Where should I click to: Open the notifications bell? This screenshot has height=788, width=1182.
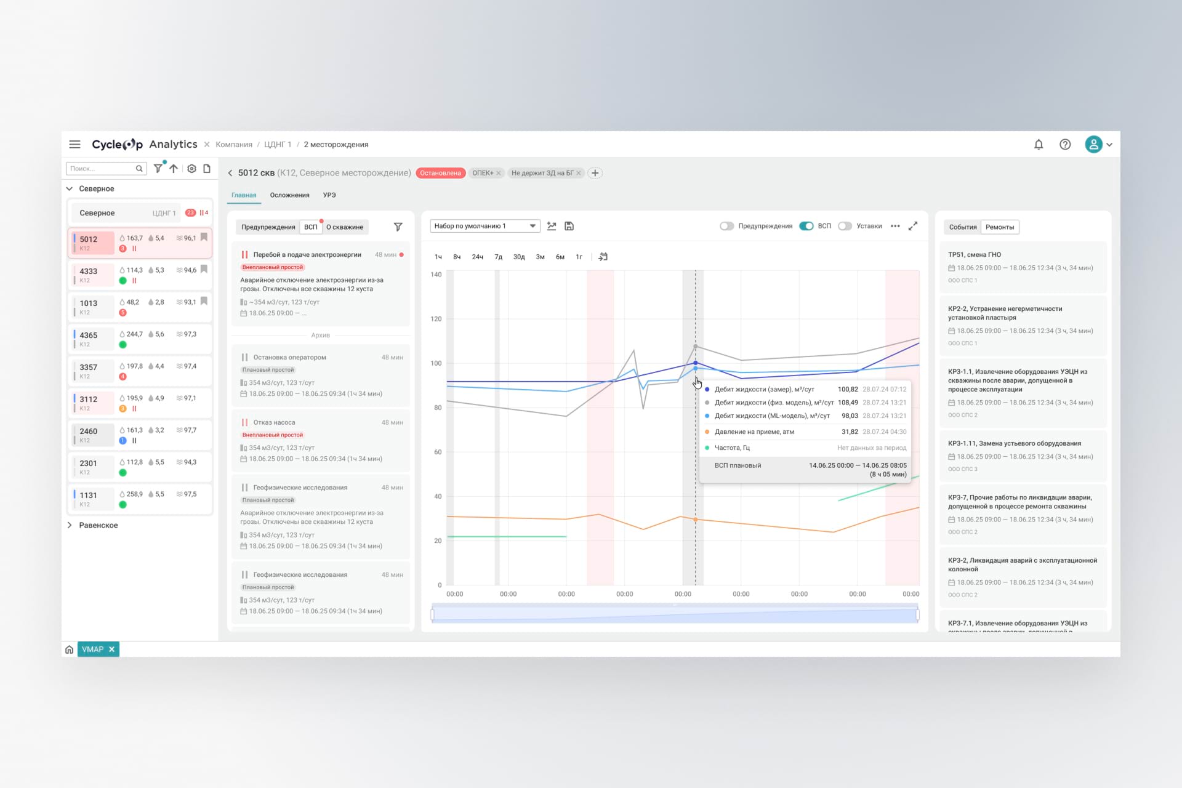[1038, 144]
